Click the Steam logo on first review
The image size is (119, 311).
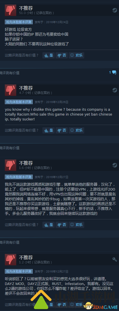point(115,10)
